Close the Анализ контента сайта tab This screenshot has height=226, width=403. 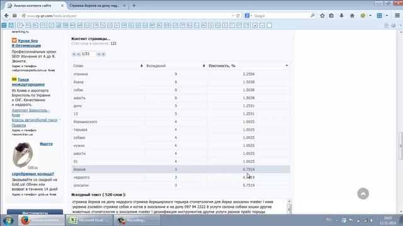pyautogui.click(x=62, y=6)
